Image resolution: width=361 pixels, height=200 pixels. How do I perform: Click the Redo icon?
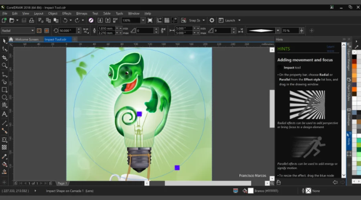(x=77, y=20)
